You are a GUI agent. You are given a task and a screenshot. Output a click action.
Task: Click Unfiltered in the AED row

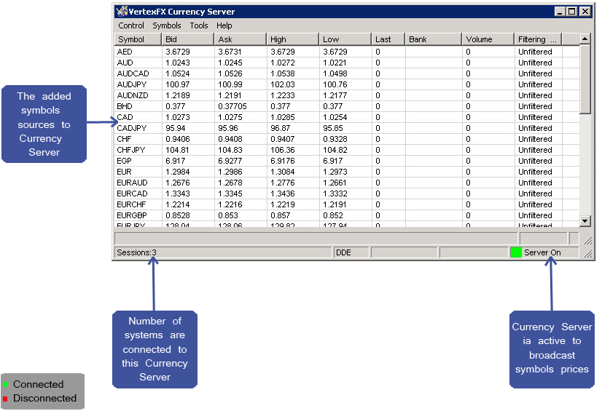(535, 52)
